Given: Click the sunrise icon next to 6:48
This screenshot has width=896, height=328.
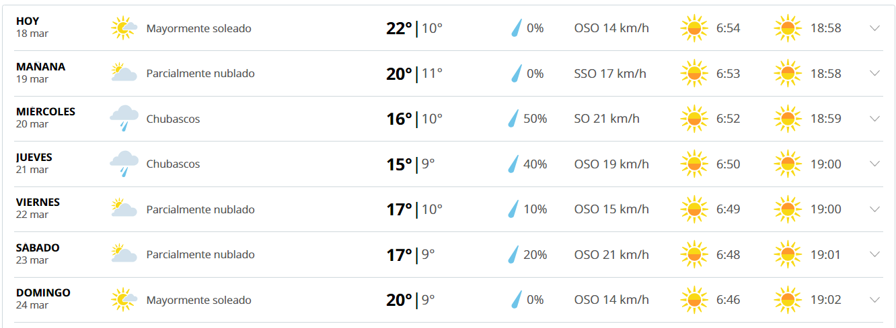Looking at the screenshot, I should (694, 254).
